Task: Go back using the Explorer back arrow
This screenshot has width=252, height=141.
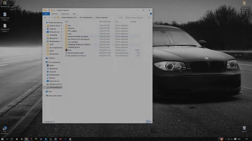Action: pos(45,18)
